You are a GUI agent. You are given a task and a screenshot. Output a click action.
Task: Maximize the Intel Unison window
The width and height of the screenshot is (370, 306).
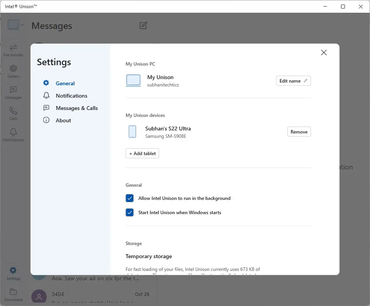(343, 6)
